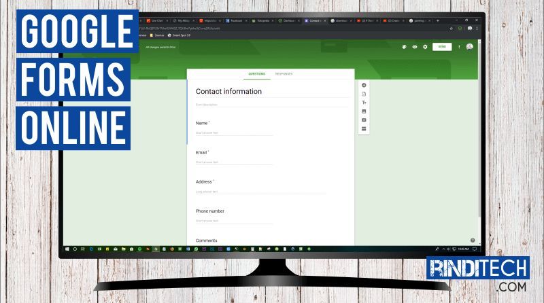Switch to the Dashboard browser tab
The width and height of the screenshot is (544, 303).
(287, 21)
